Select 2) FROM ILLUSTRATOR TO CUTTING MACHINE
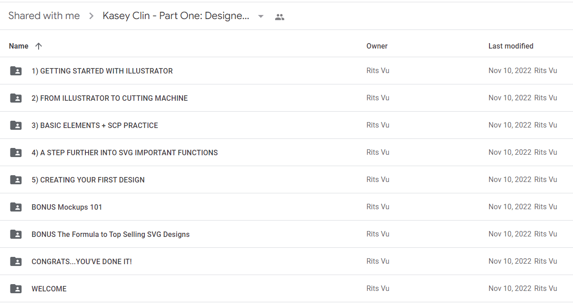 pos(109,98)
